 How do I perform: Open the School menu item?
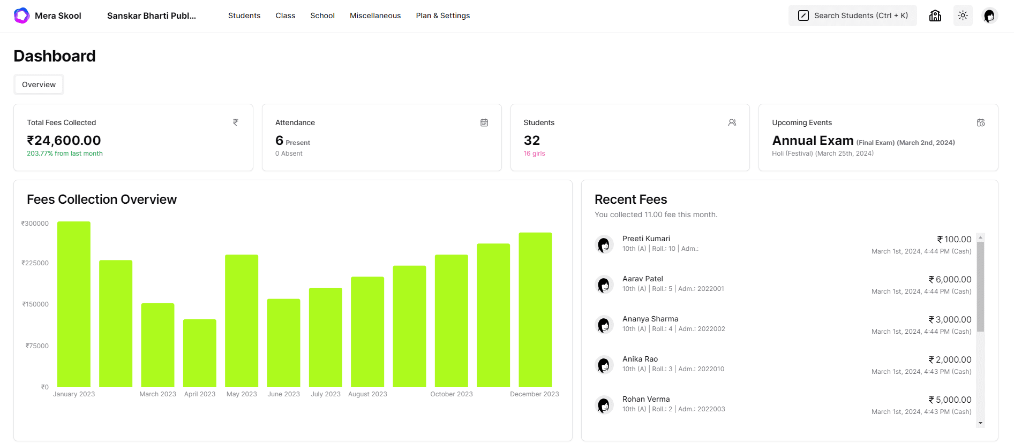click(322, 16)
